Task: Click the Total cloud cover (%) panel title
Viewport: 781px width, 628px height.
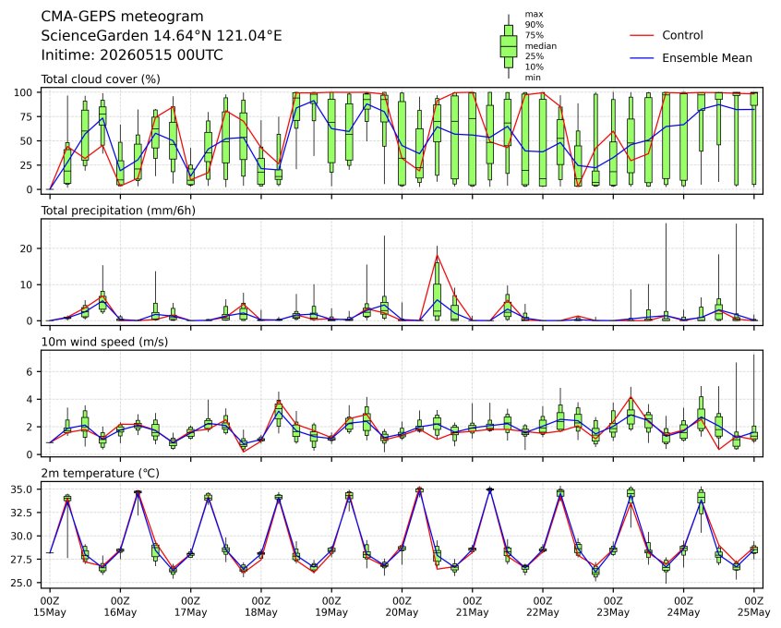Action: coord(101,79)
